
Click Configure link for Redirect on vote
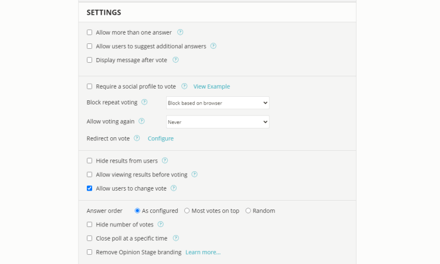161,138
